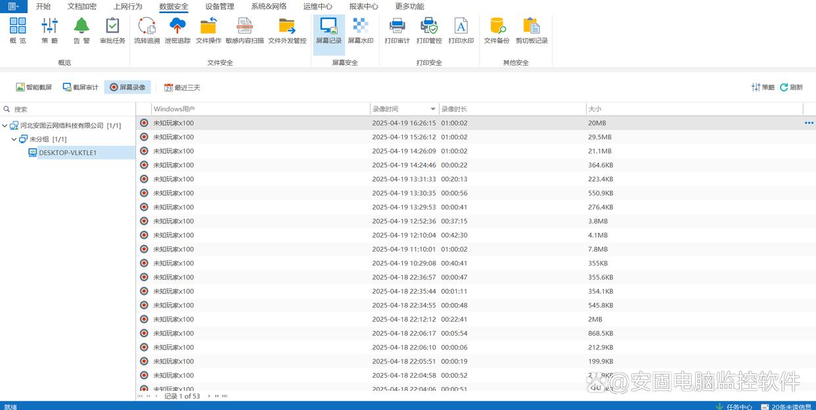Switch to 智能截屏 view
The height and width of the screenshot is (410, 816).
pos(34,87)
